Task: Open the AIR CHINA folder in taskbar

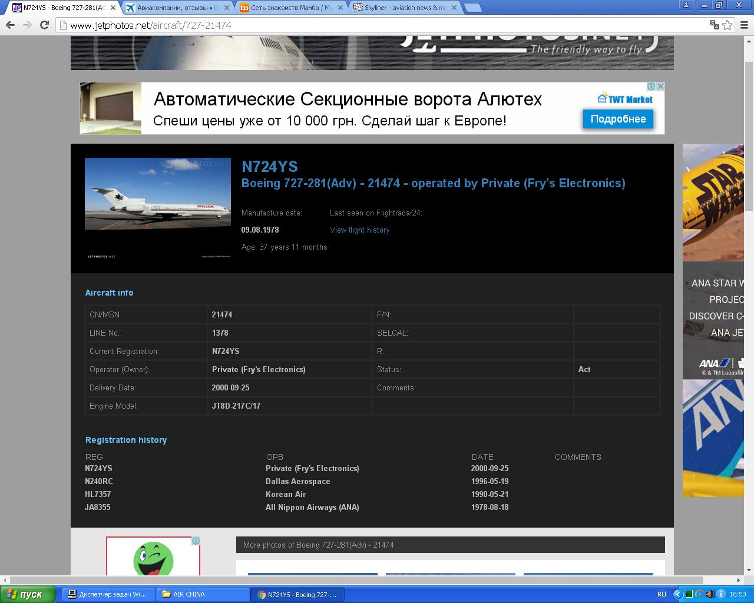Action: [188, 594]
